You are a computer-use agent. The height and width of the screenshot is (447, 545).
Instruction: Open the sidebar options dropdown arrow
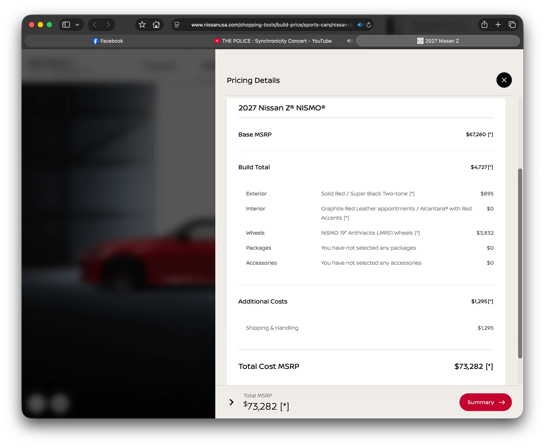[77, 25]
